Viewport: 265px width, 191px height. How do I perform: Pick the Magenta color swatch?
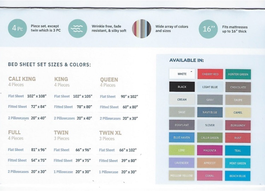210,150
